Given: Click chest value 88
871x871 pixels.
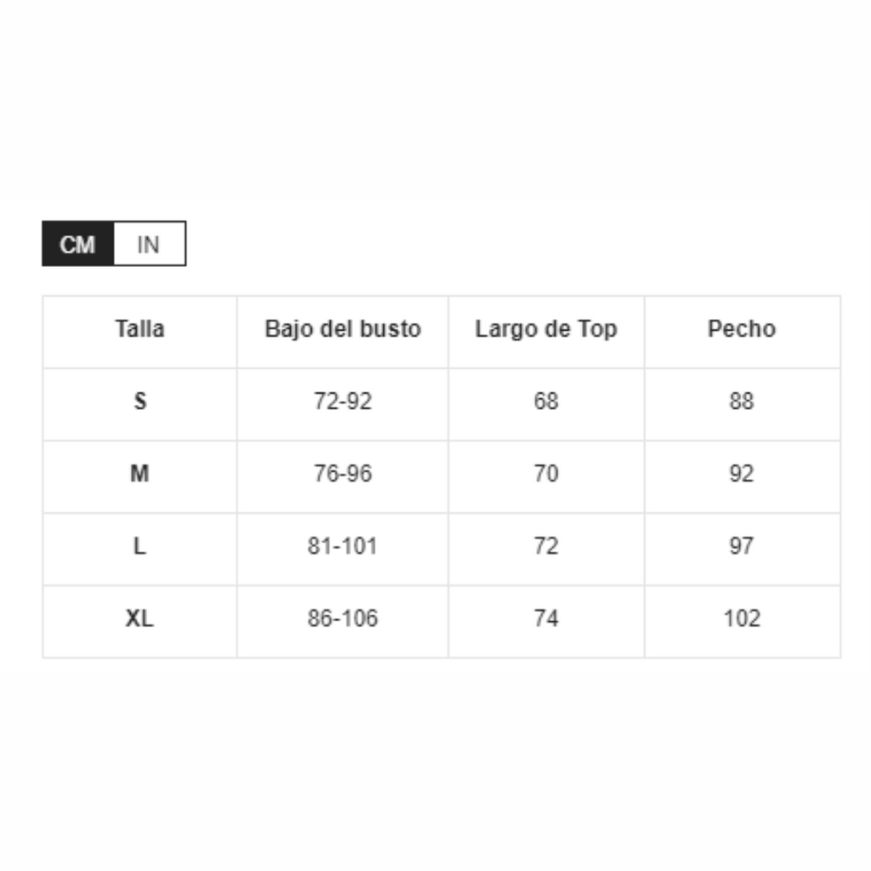Looking at the screenshot, I should click(742, 401).
